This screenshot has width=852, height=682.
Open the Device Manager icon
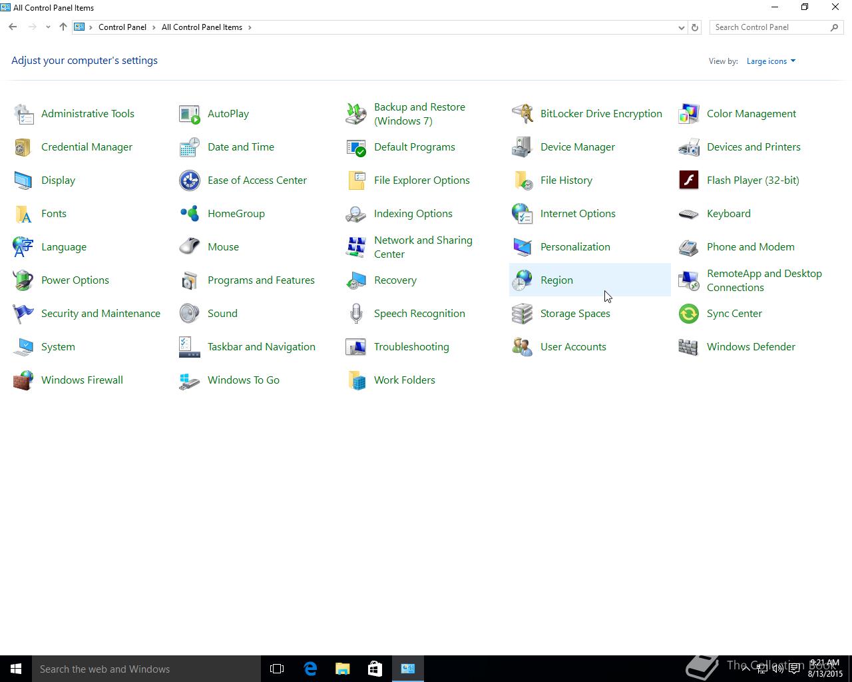point(523,147)
